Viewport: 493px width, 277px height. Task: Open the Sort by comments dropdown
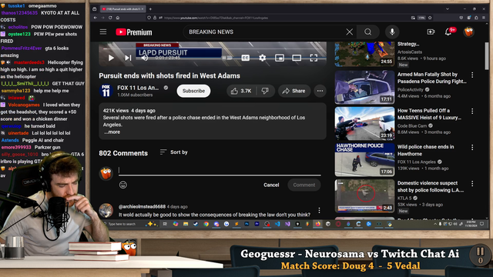(x=173, y=152)
